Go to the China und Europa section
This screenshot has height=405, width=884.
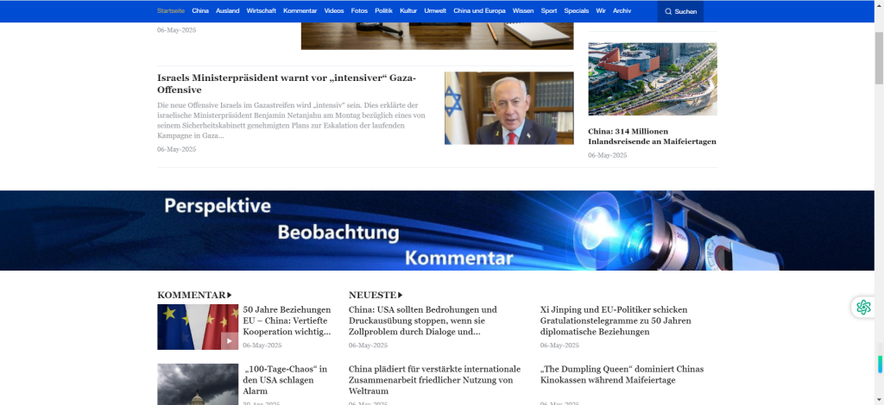[x=479, y=11]
